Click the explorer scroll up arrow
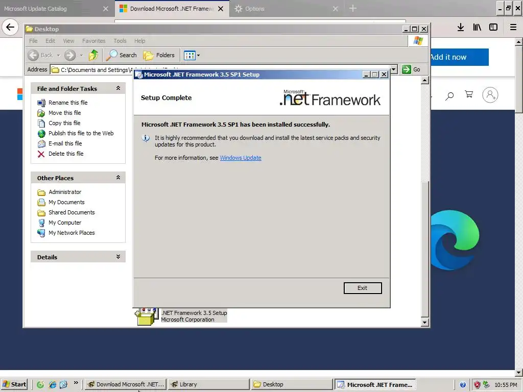Screen dimensions: 523x392 pyautogui.click(x=424, y=80)
